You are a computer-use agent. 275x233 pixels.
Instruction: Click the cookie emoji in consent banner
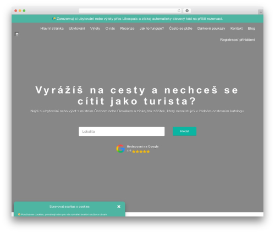tap(19, 214)
